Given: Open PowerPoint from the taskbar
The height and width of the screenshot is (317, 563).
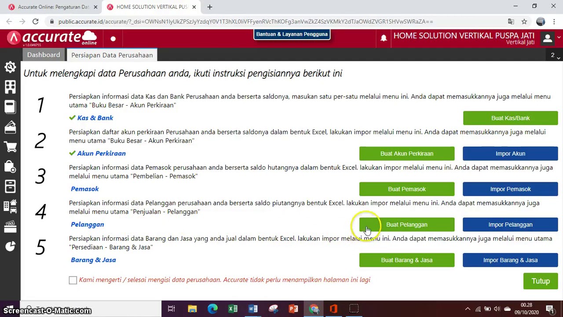Looking at the screenshot, I should click(x=293, y=309).
